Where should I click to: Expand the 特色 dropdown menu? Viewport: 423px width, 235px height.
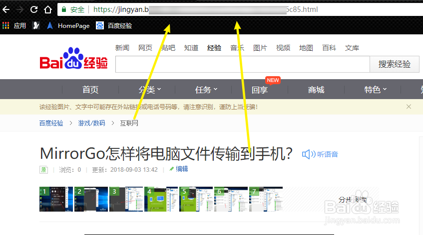point(375,90)
